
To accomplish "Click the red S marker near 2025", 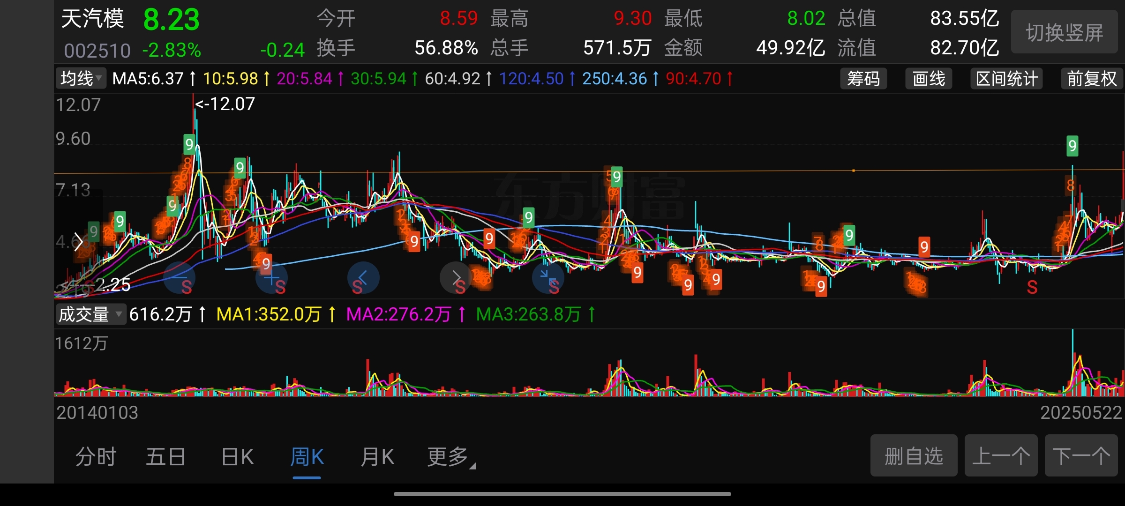I will pyautogui.click(x=1032, y=287).
